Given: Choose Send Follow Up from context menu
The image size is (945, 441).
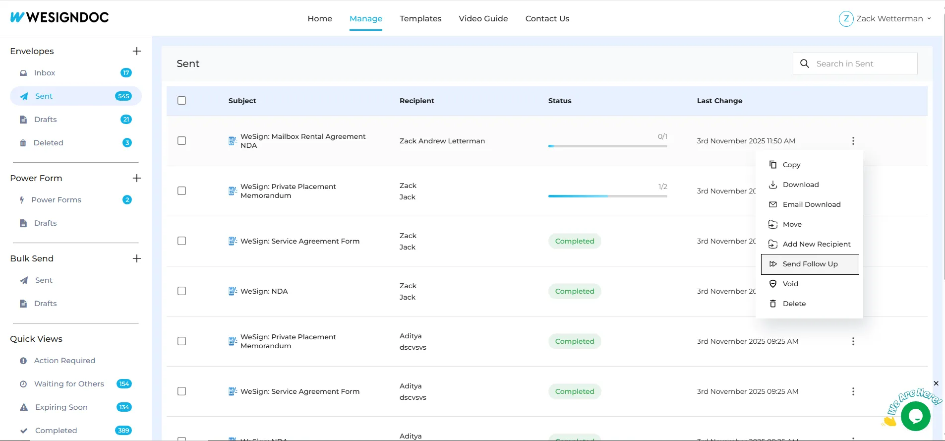Looking at the screenshot, I should point(810,264).
